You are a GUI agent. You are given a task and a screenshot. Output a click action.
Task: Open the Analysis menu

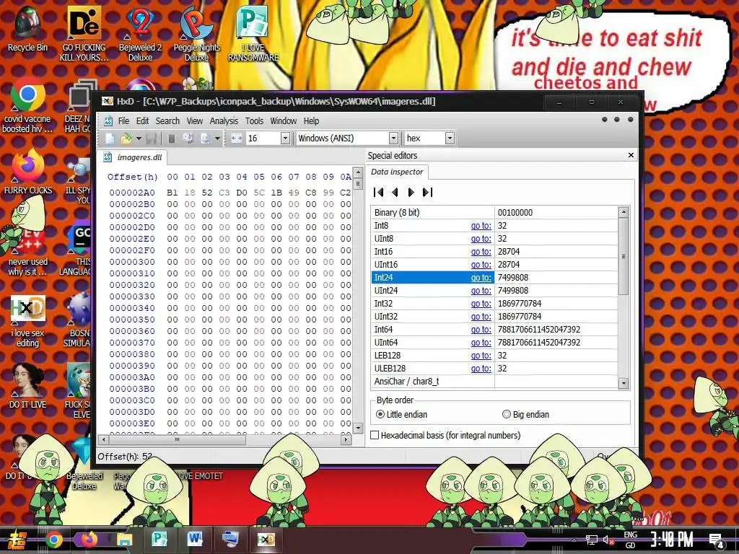pyautogui.click(x=224, y=121)
